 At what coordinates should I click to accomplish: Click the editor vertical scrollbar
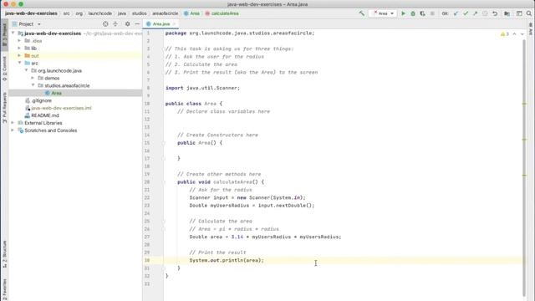coord(524,167)
